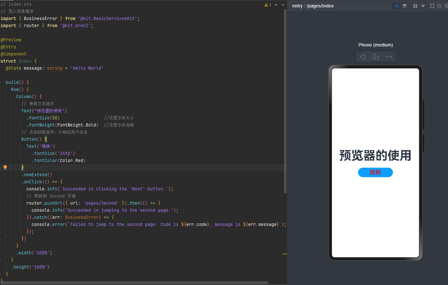The width and height of the screenshot is (448, 285).
Task: Click 'struct Index {' in code
Action: (x=19, y=61)
